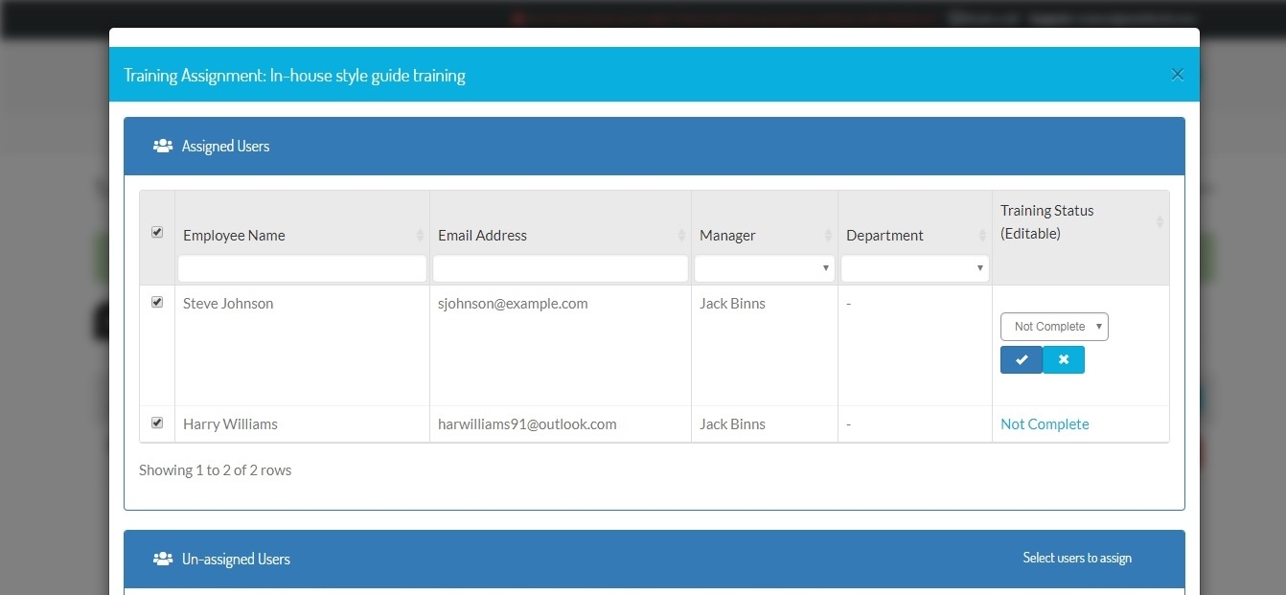Uncheck Steve Johnson's row checkbox

tap(157, 303)
